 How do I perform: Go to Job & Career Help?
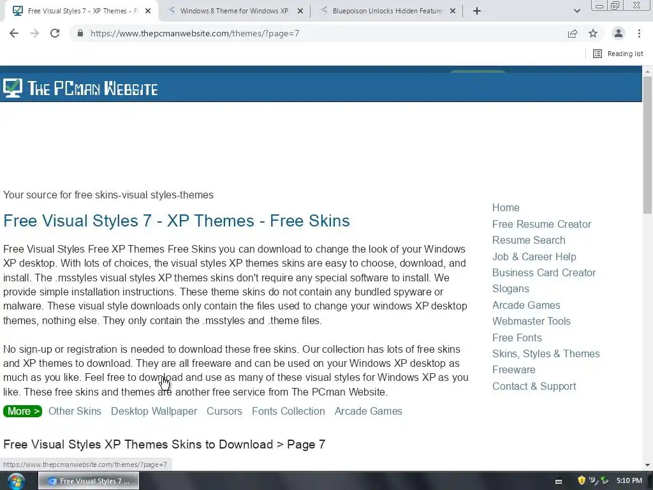[x=534, y=256]
